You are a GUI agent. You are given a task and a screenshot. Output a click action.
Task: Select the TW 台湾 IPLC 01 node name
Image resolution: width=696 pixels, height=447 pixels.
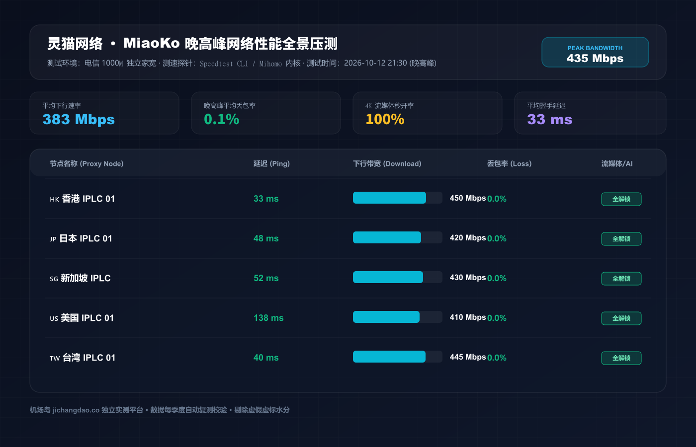click(x=83, y=358)
